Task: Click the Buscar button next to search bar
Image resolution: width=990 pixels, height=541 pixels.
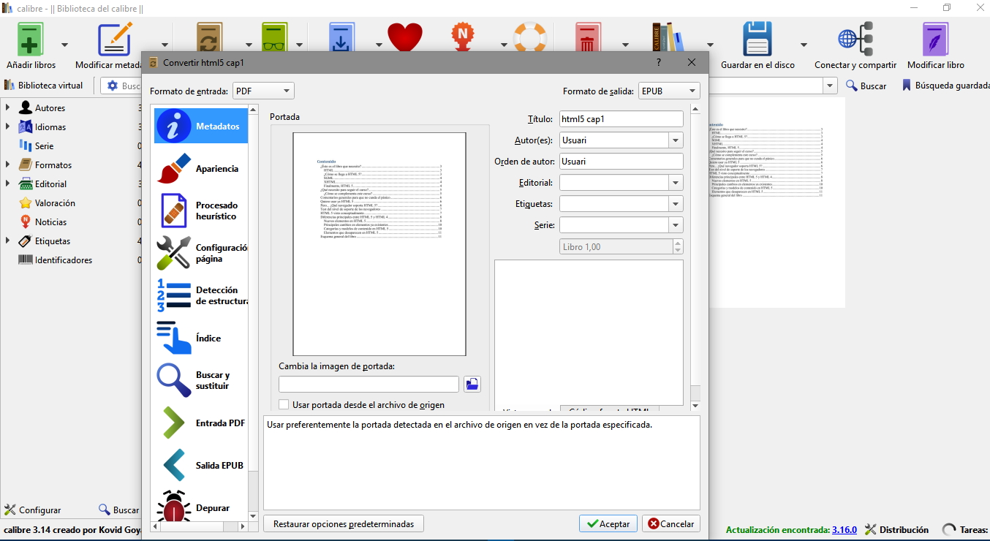Action: tap(866, 86)
